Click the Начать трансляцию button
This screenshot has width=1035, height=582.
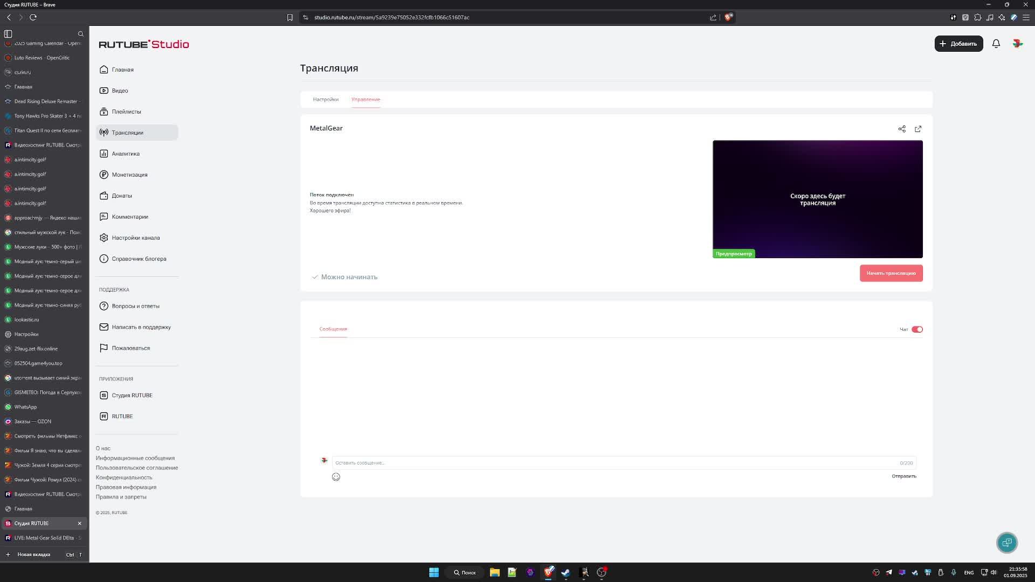point(891,273)
